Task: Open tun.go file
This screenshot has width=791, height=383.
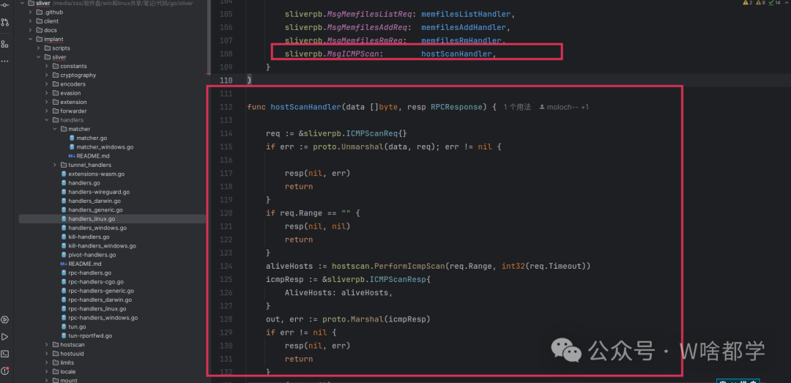Action: [x=77, y=327]
